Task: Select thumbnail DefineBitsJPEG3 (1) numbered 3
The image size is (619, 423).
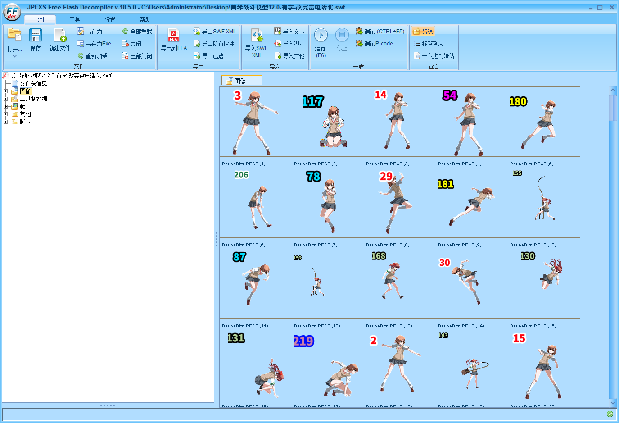Action: coord(256,127)
